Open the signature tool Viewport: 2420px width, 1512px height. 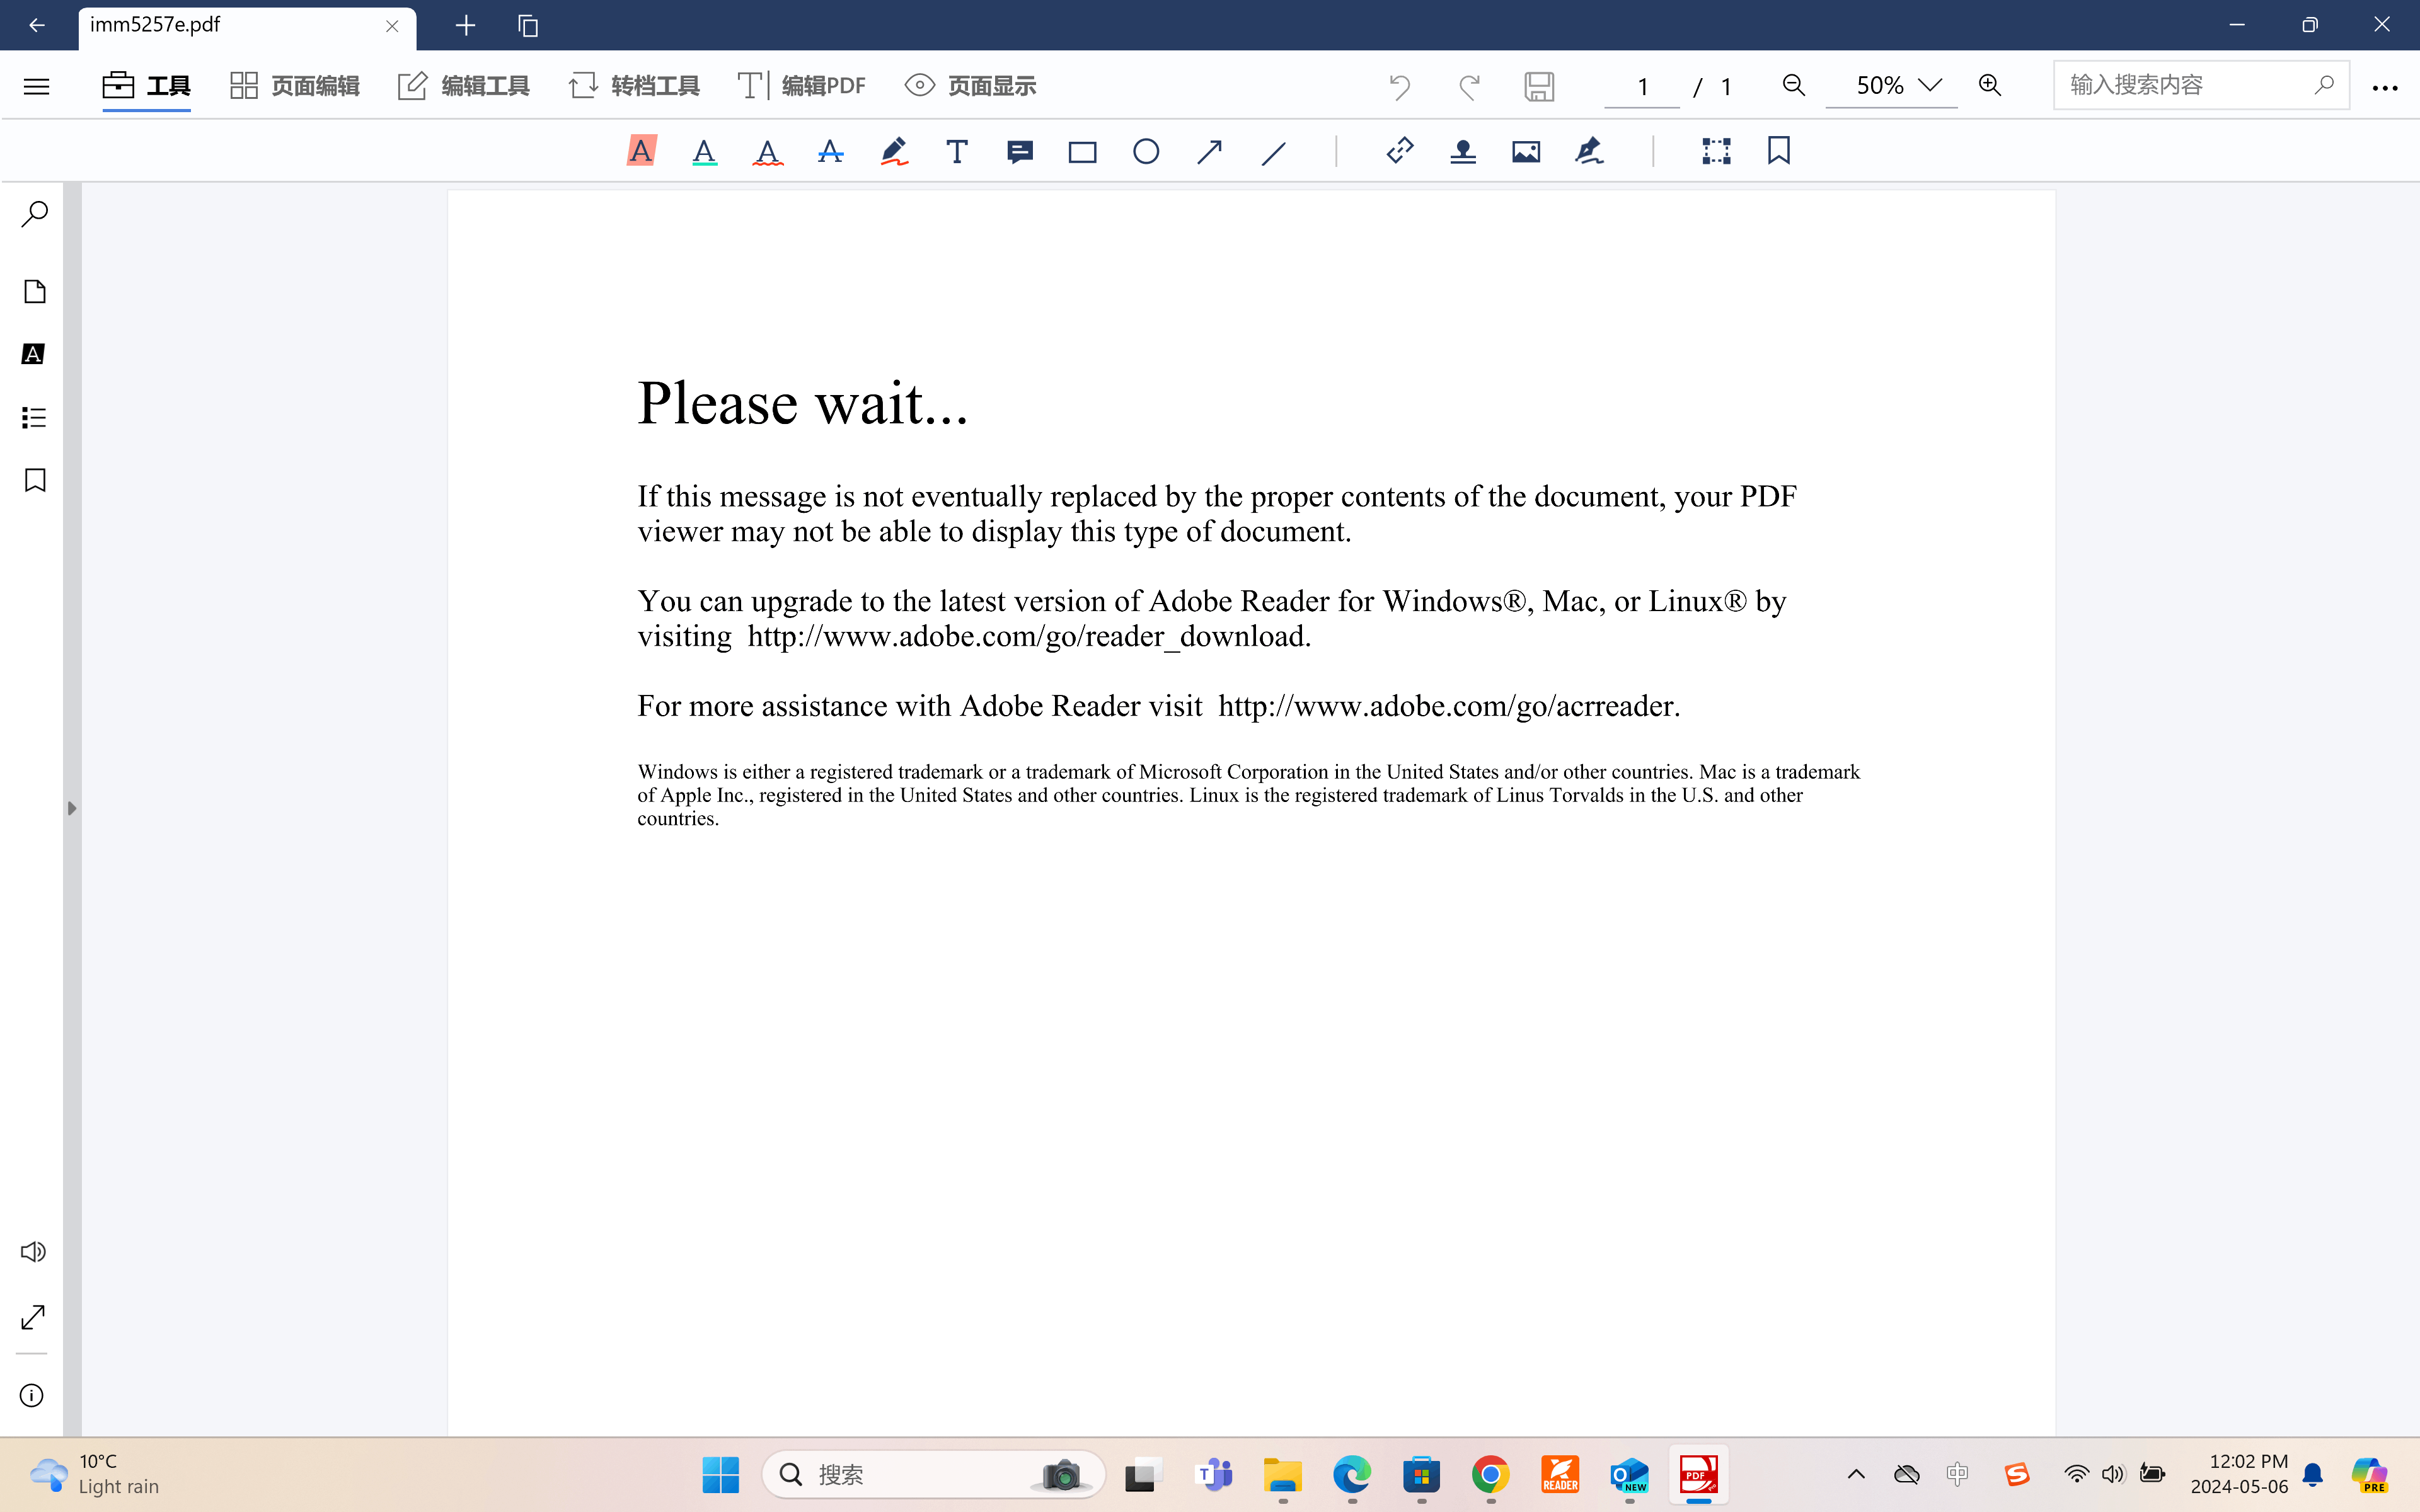1589,152
